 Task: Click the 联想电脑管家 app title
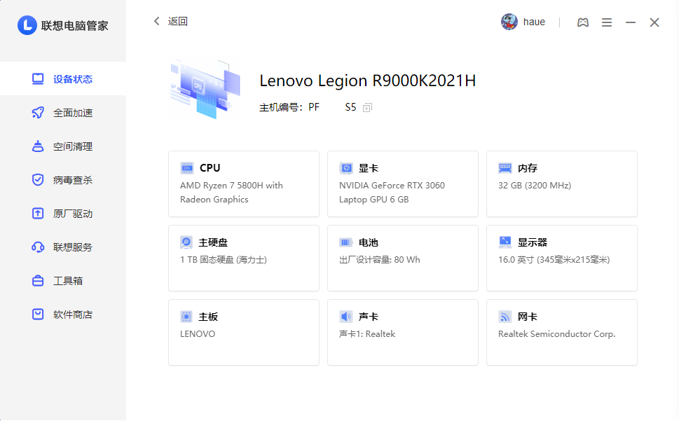click(x=74, y=25)
